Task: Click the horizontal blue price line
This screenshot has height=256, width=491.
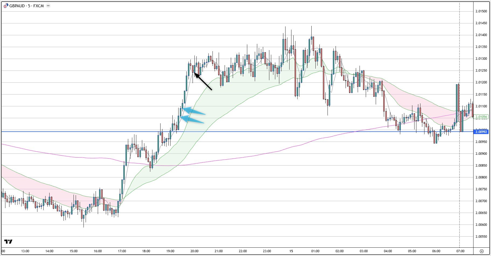Action: coord(242,132)
